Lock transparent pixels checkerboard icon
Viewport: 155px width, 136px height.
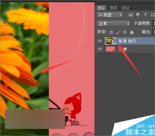point(111,32)
